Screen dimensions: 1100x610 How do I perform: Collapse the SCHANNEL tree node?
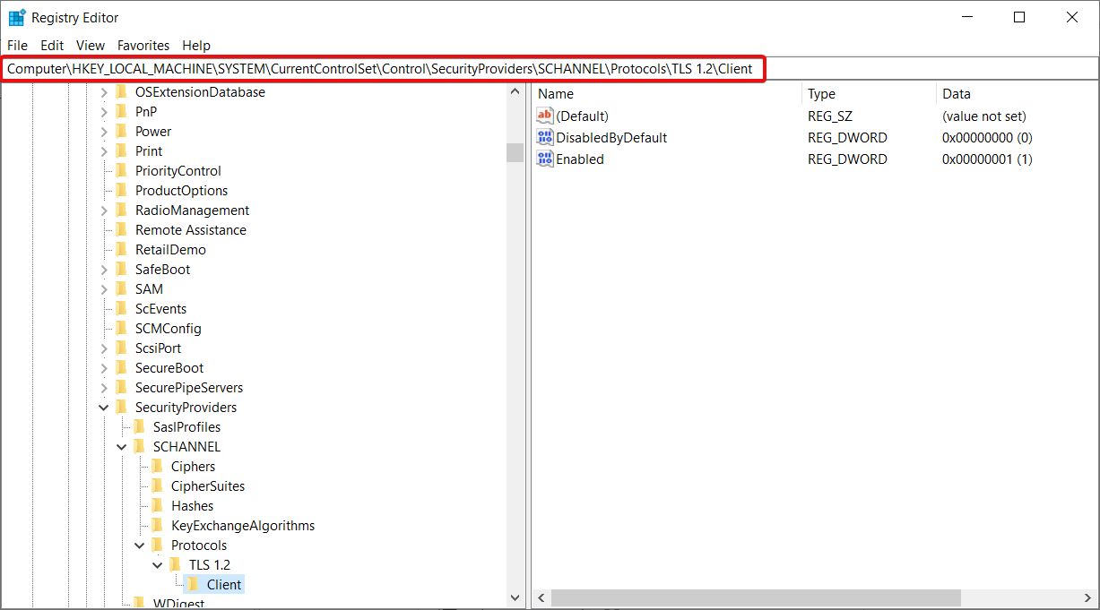[x=122, y=446]
